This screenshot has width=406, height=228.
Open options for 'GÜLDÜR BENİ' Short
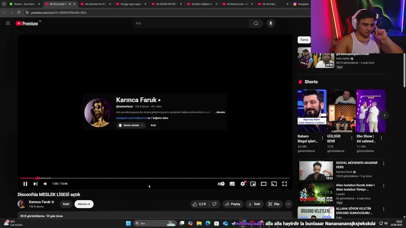(352, 138)
